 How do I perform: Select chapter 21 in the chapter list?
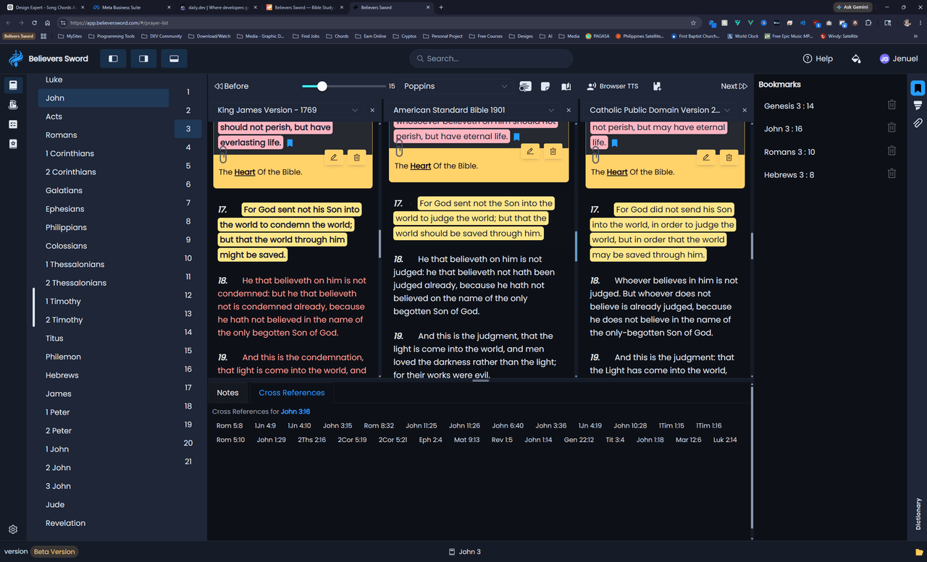[x=188, y=461]
